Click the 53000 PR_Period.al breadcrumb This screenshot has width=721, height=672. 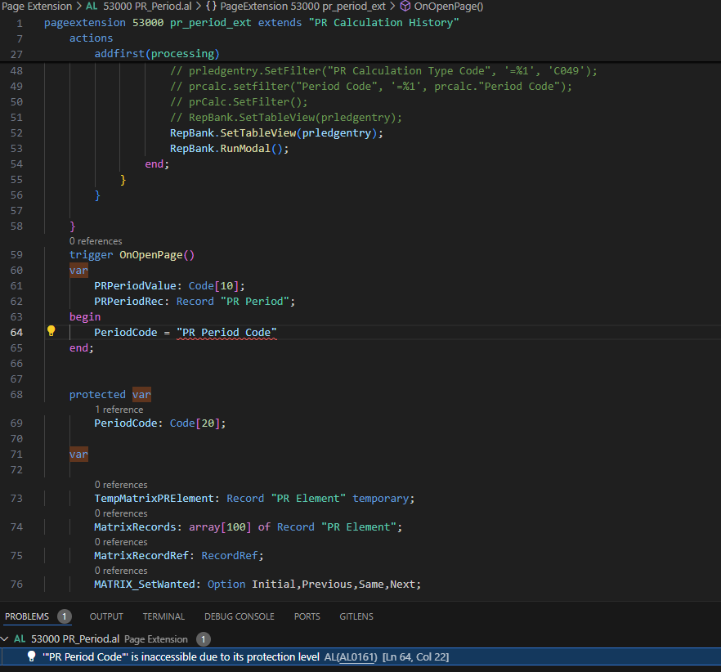tap(147, 6)
